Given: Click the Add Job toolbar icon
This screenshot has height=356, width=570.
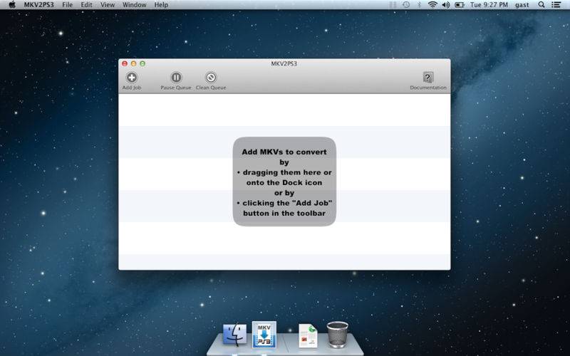Looking at the screenshot, I should [132, 78].
